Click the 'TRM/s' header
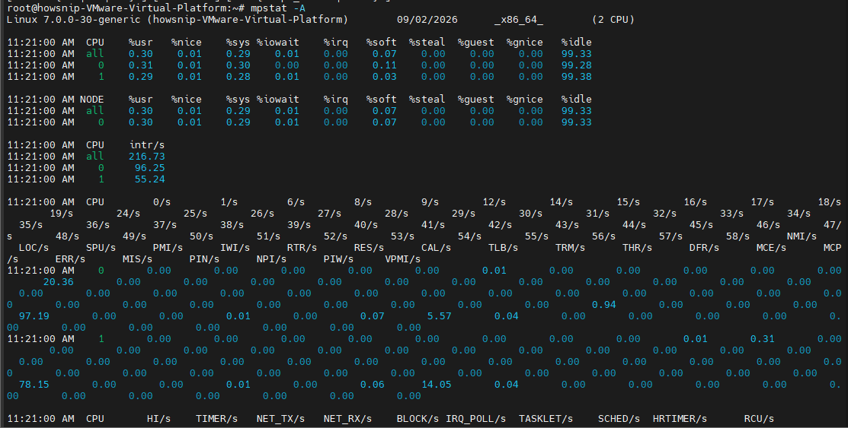 [571, 248]
